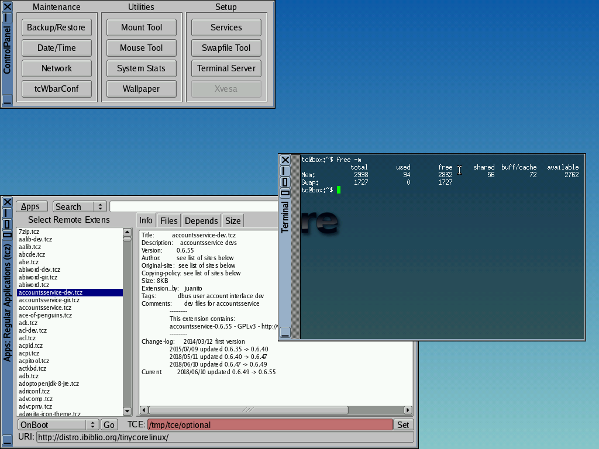Shade the Terminal window via its bottom titlebar button
599x449 pixels.
pos(285,332)
